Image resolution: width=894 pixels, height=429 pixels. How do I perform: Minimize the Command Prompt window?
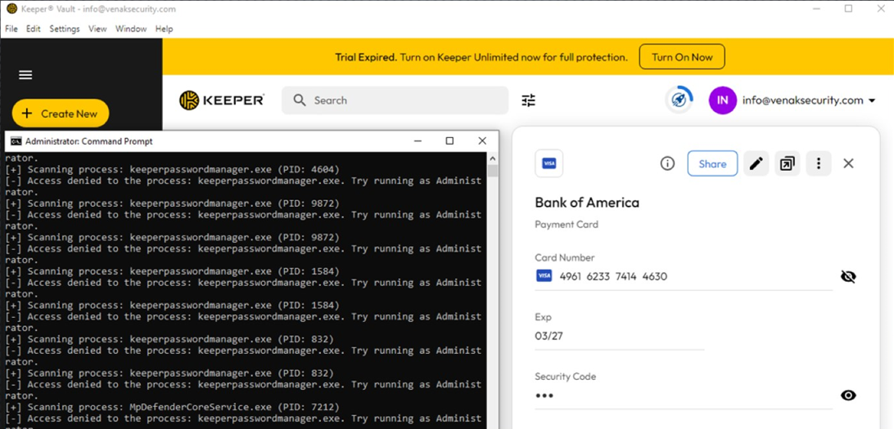click(x=418, y=141)
